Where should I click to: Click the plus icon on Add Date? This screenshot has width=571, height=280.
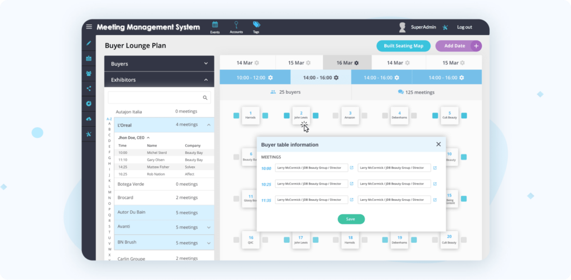476,46
